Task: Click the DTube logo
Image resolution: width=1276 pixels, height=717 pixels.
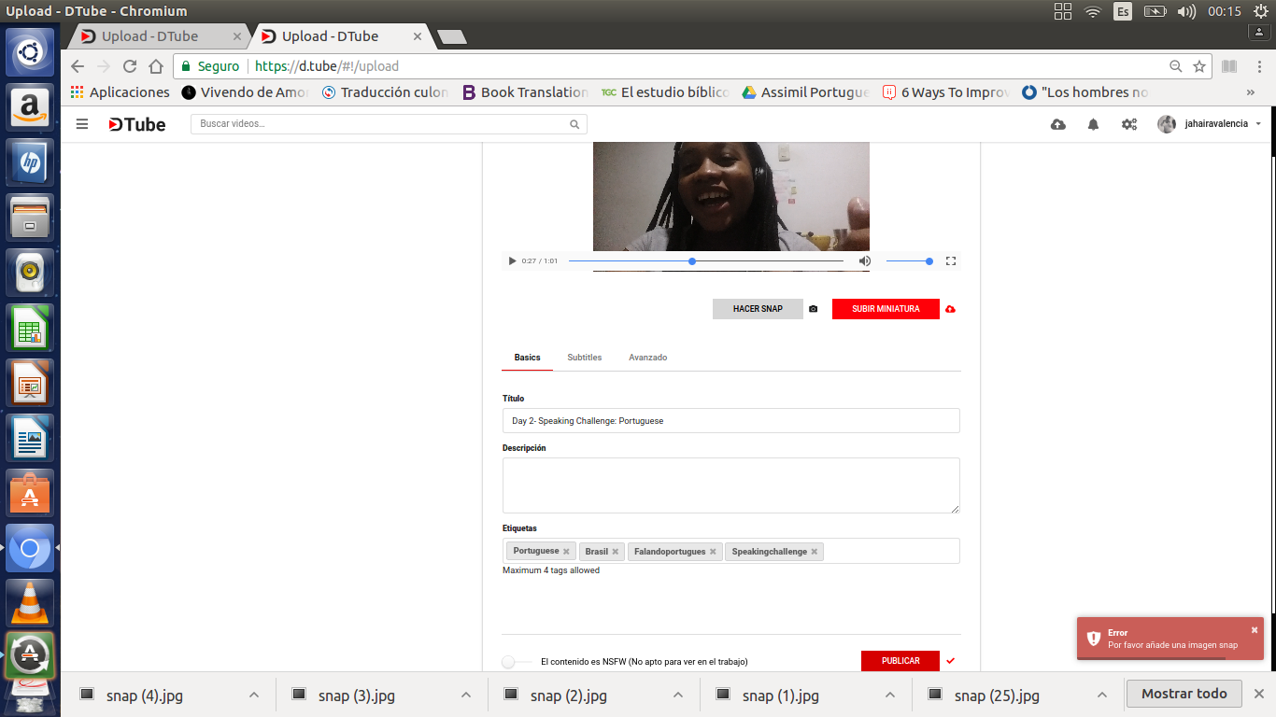Action: click(136, 124)
